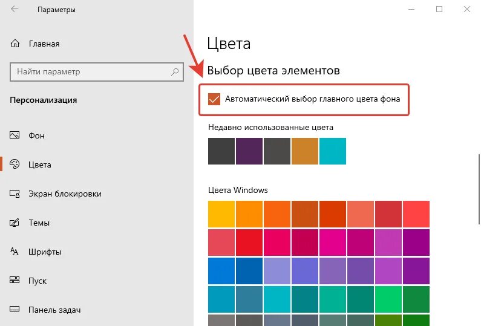
Task: Click the Фон picture icon
Action: pos(15,135)
